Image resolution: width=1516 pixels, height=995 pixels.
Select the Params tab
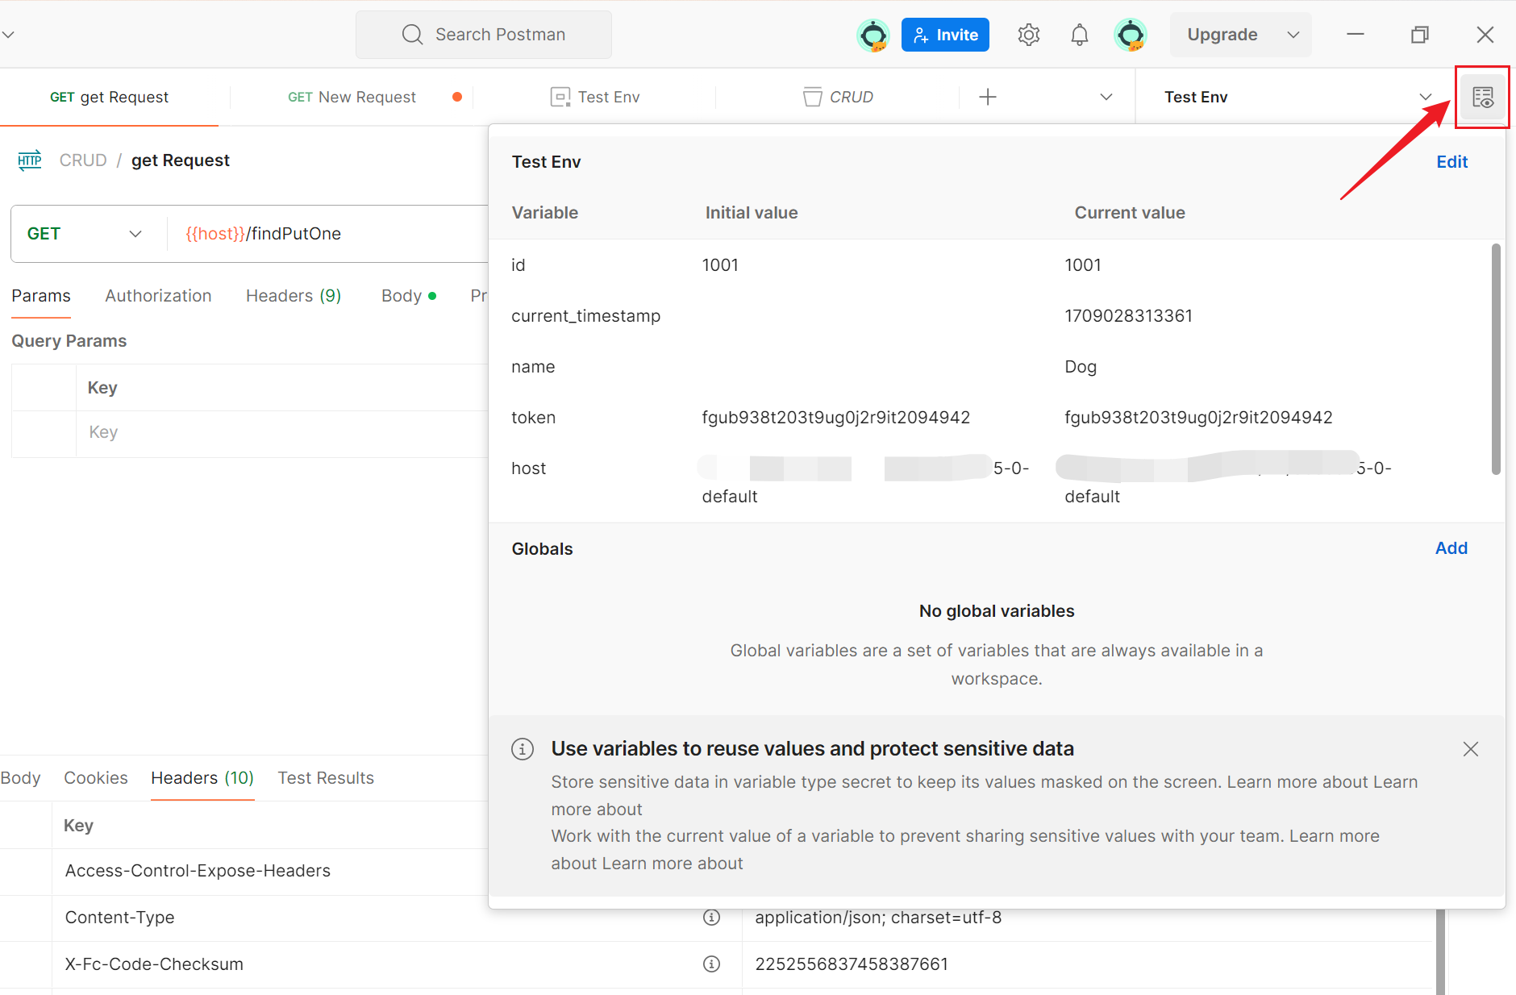(41, 296)
